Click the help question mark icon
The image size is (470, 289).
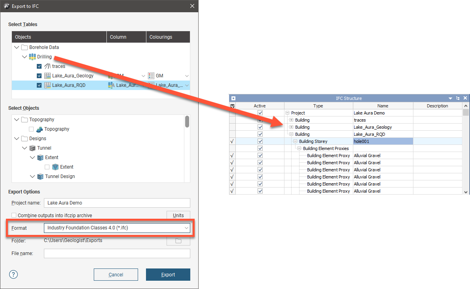pyautogui.click(x=13, y=274)
